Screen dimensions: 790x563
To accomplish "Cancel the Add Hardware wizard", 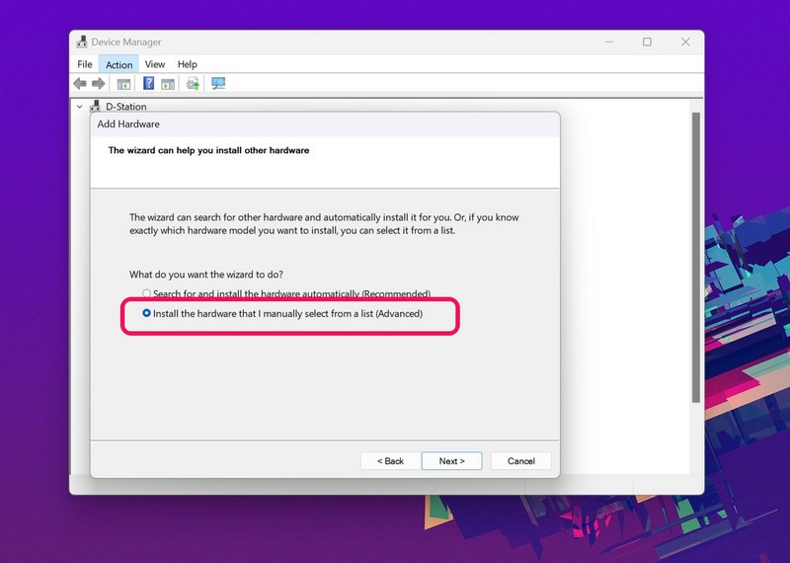I will (521, 460).
